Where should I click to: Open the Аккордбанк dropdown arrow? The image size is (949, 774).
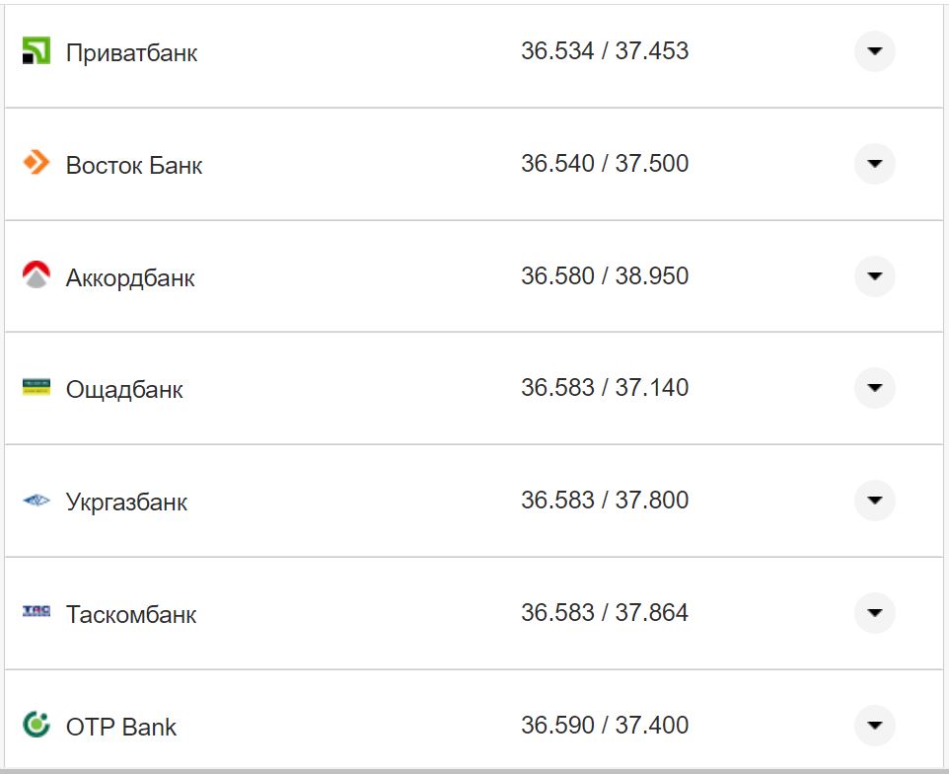tap(874, 275)
